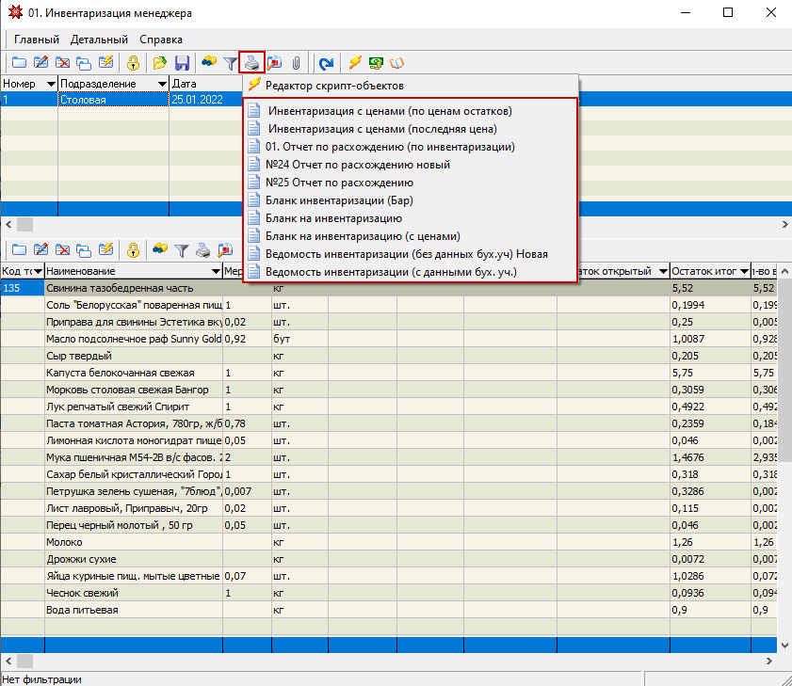This screenshot has height=686, width=792.
Task: Select the Молоко row
Action: click(388, 542)
